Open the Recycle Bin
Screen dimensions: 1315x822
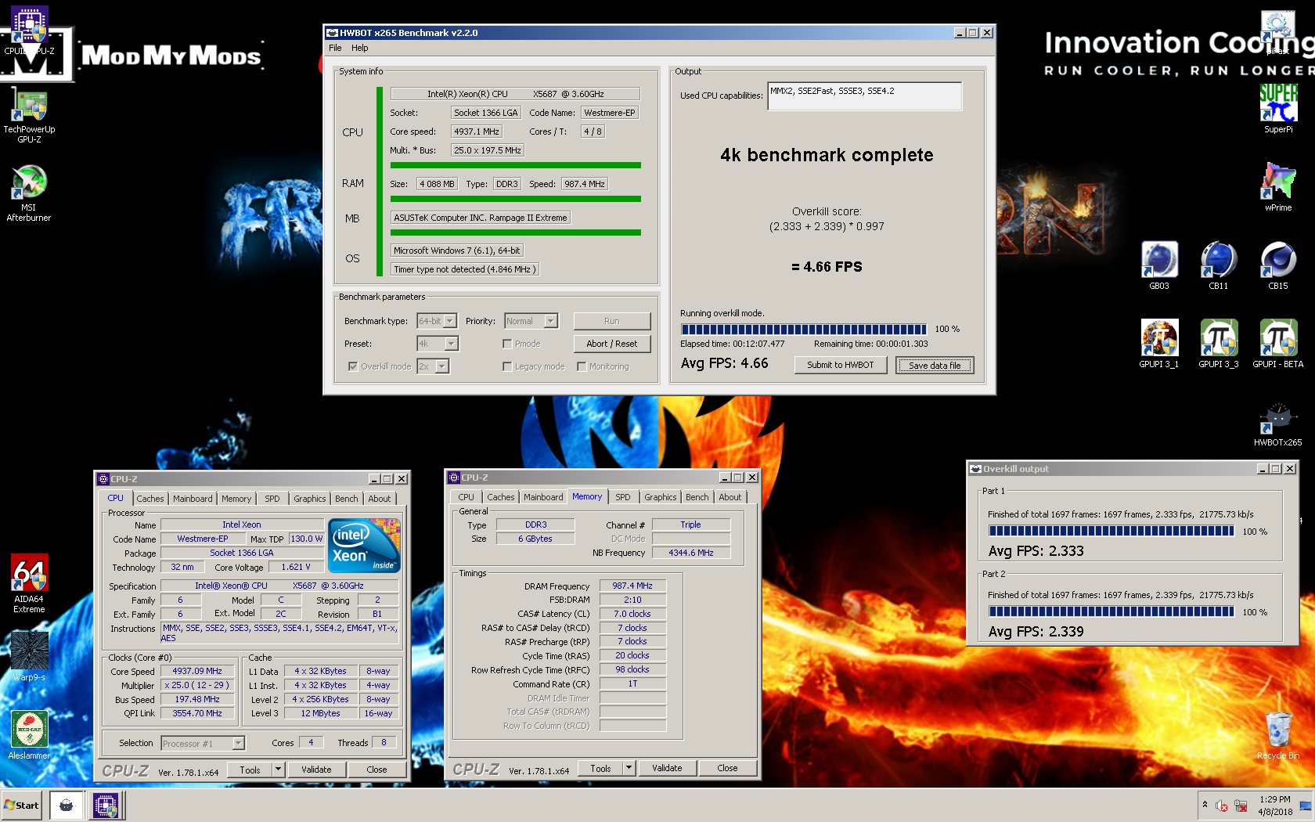pos(1278,734)
